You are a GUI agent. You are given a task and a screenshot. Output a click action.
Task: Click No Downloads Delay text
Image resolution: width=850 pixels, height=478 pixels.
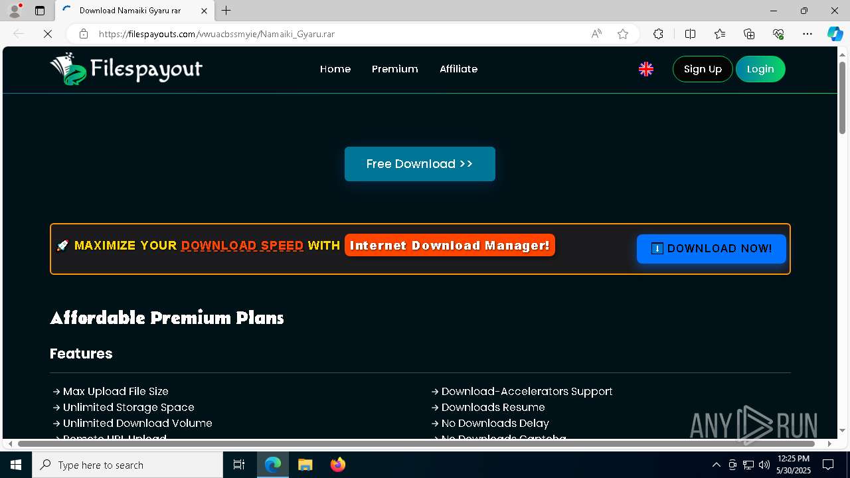(x=495, y=424)
